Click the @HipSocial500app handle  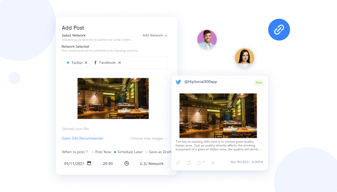tap(201, 82)
